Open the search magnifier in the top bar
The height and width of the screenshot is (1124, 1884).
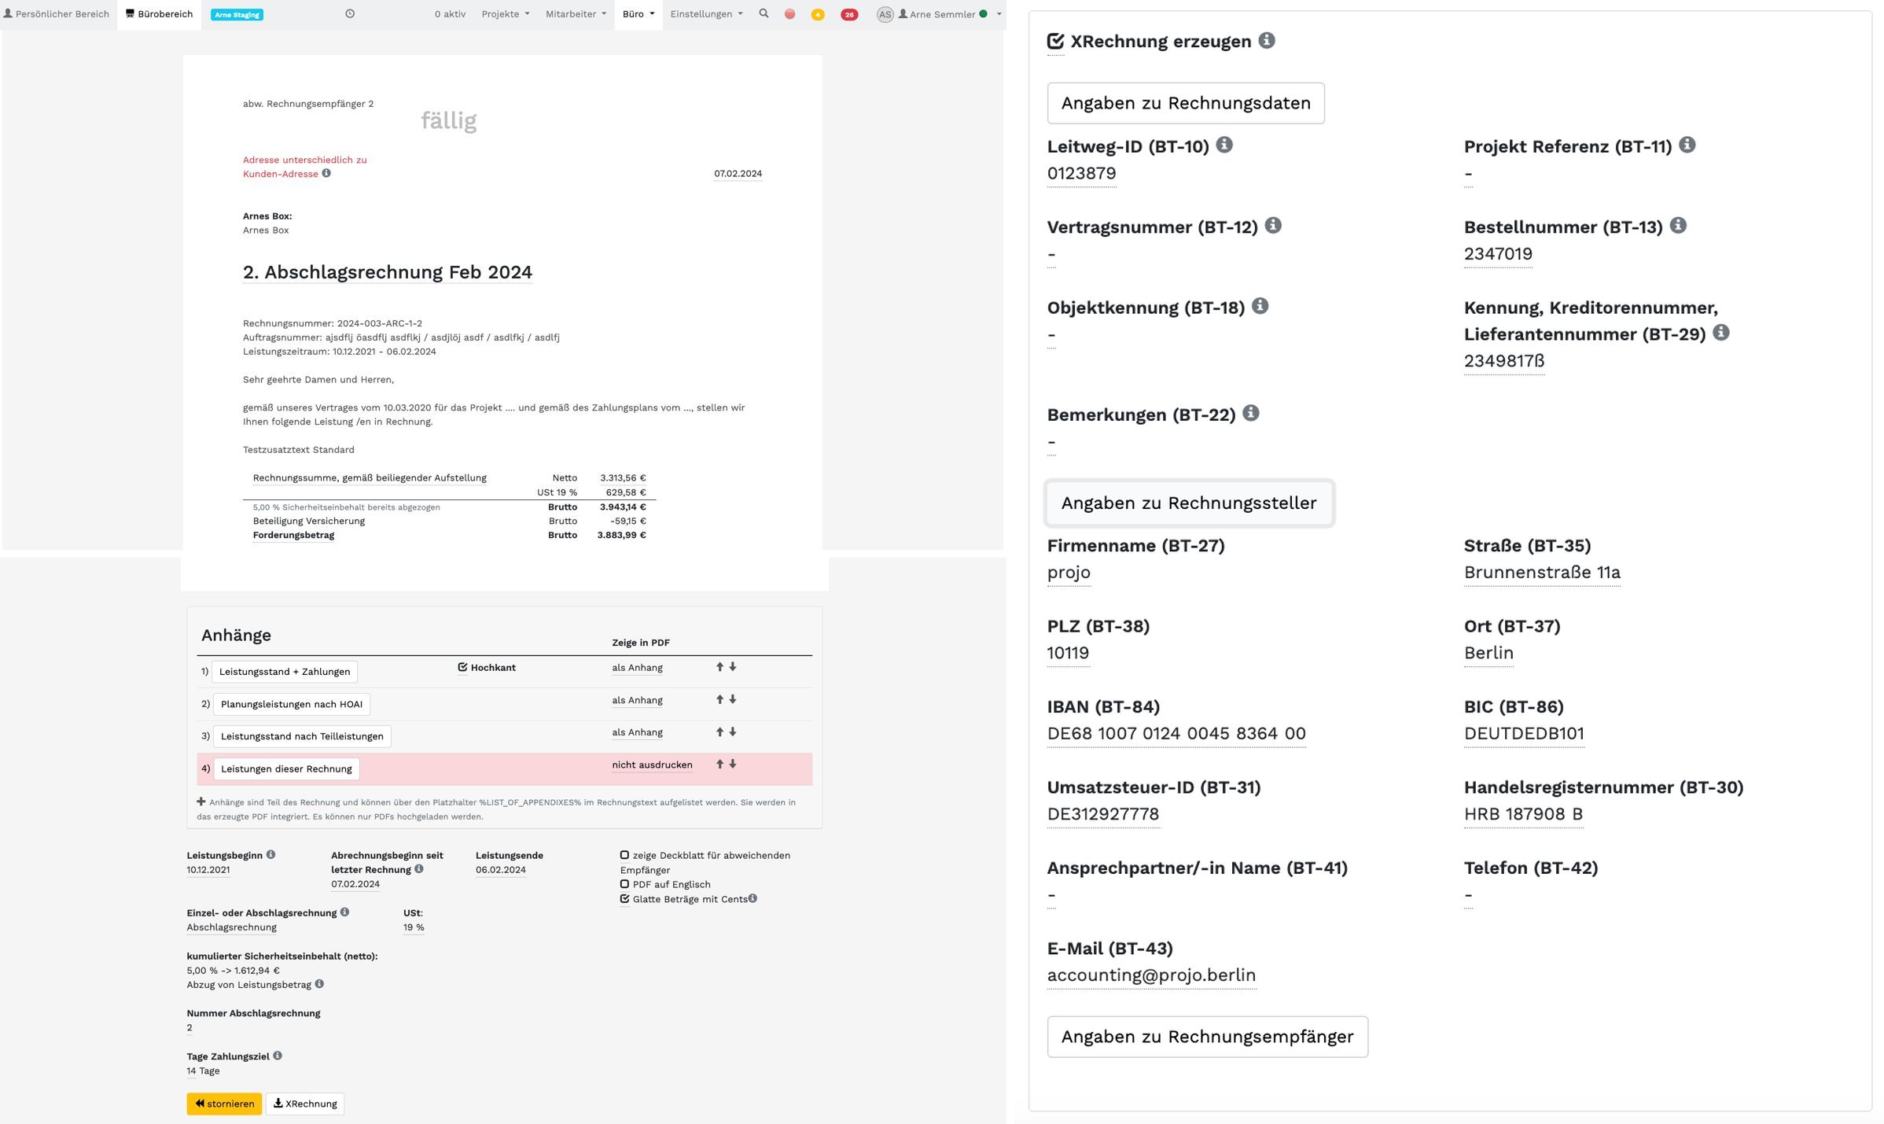[762, 13]
